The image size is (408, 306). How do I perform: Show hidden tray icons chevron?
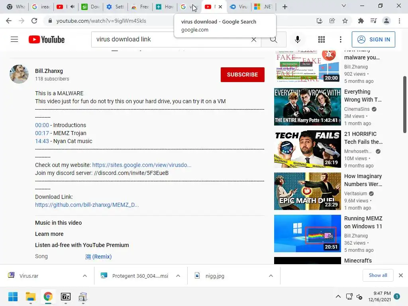[338, 296]
